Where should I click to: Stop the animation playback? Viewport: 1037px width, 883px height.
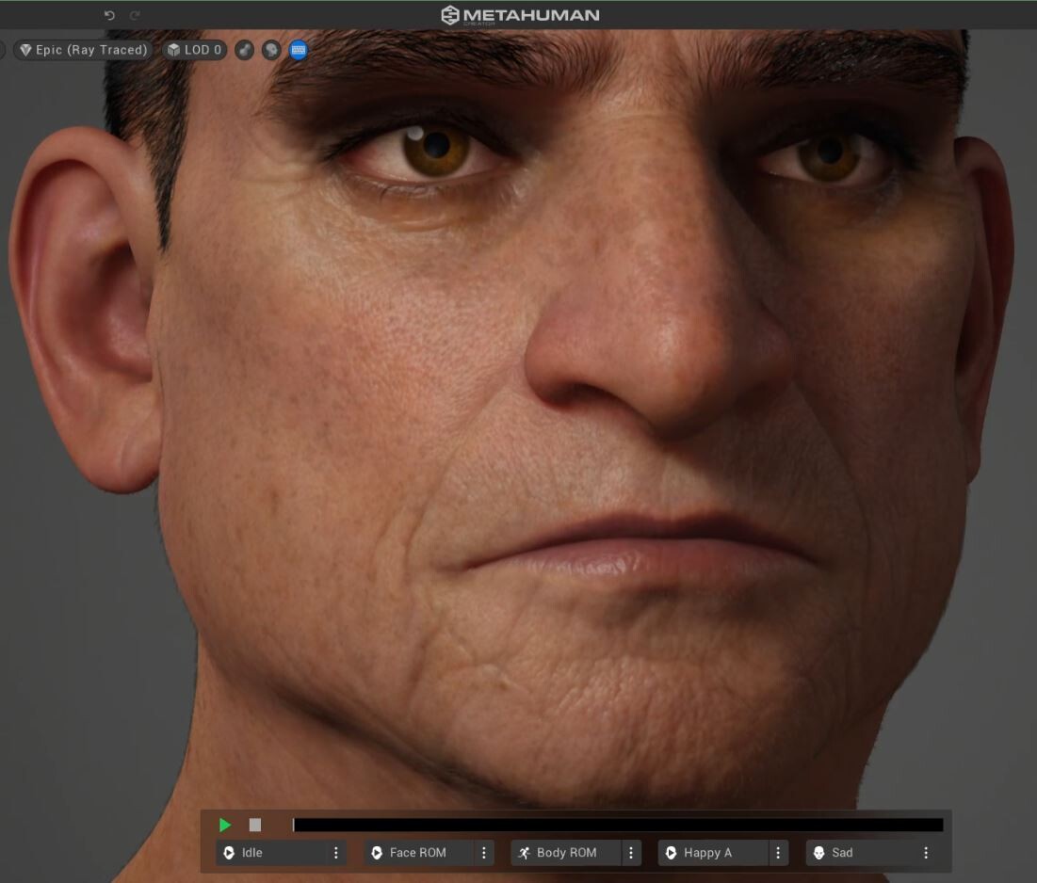[254, 824]
